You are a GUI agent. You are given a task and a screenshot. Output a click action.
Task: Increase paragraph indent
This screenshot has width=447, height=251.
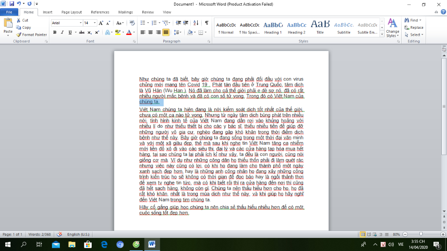186,23
